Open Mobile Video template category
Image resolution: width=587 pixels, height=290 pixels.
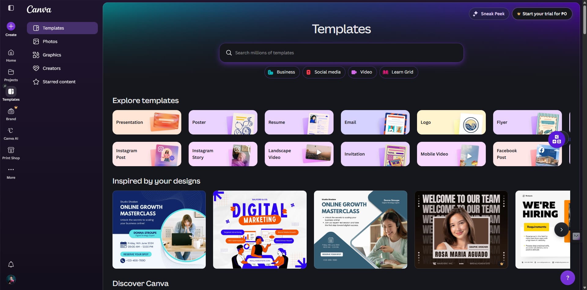pyautogui.click(x=451, y=154)
